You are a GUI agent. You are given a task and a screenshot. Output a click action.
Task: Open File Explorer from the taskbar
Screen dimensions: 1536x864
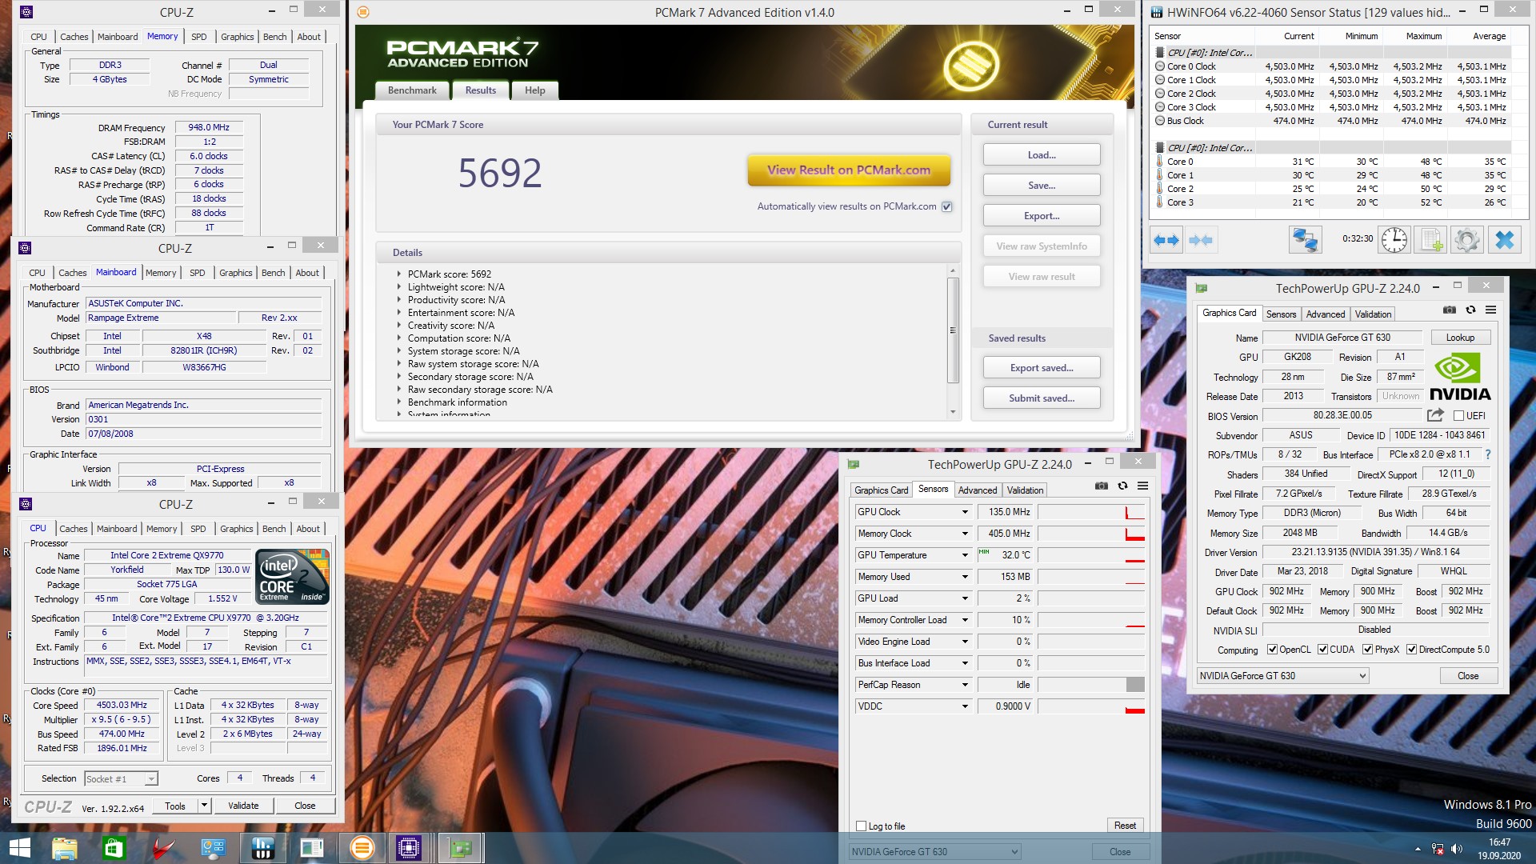[65, 848]
